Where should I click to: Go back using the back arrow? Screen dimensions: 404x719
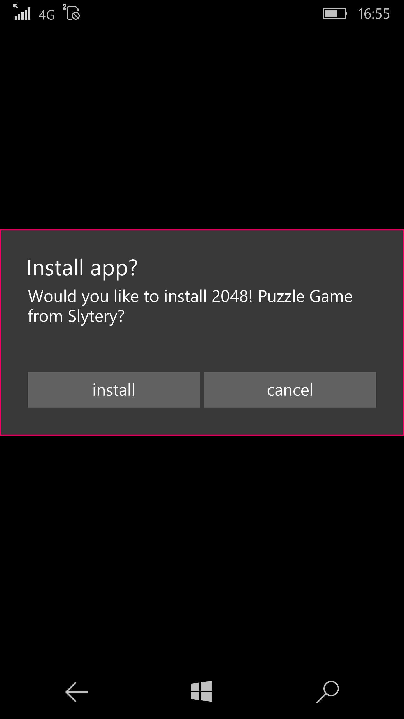pos(76,692)
